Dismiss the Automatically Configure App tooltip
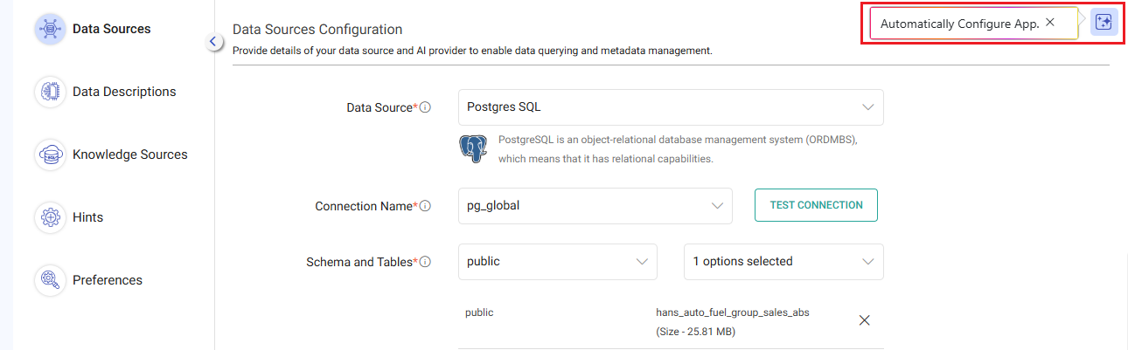1128x350 pixels. 1050,23
